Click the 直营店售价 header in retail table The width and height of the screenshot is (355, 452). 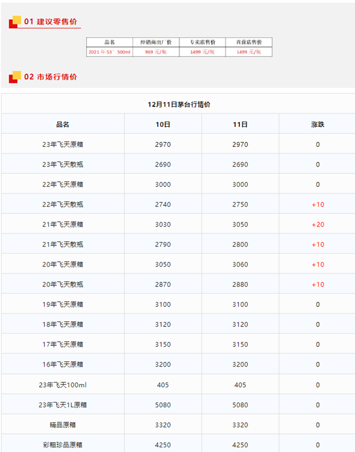pyautogui.click(x=249, y=42)
